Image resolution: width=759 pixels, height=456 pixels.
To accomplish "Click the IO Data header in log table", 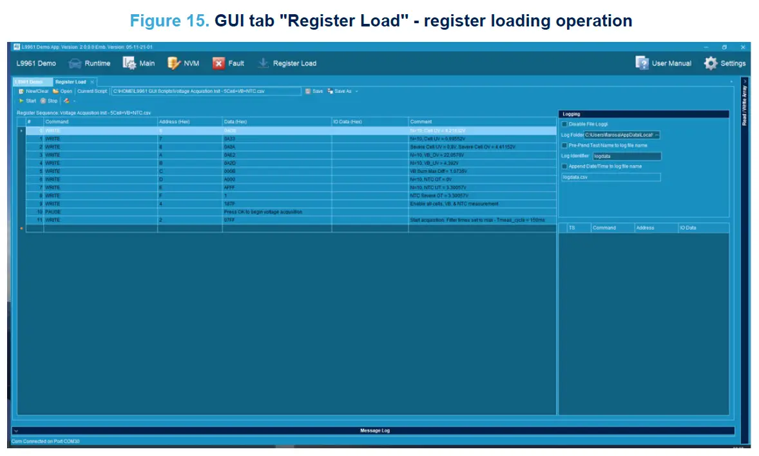I will click(x=704, y=228).
